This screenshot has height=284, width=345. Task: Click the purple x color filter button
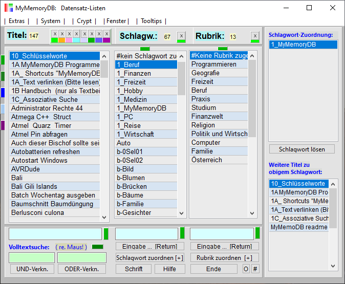[x=106, y=34]
